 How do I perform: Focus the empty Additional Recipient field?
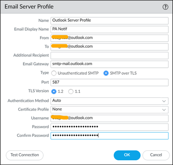[109, 56]
